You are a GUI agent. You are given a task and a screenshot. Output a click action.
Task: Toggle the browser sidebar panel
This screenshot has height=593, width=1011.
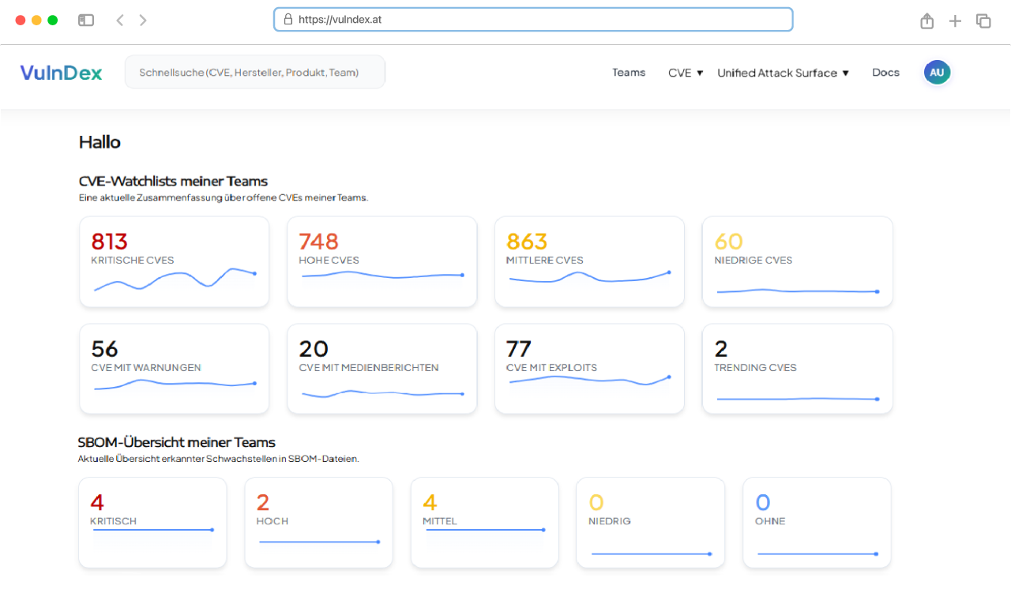coord(86,20)
